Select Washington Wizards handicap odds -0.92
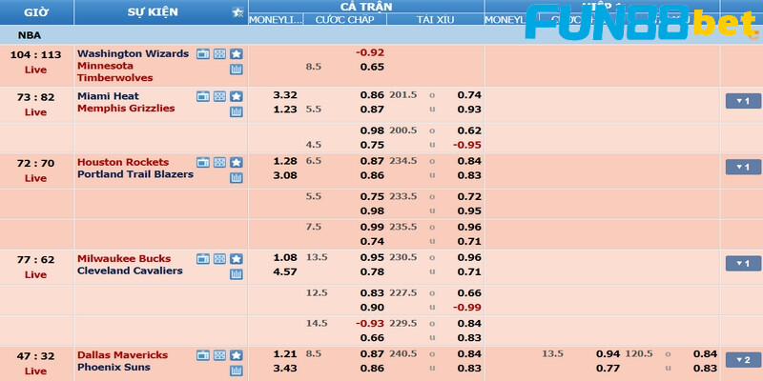The width and height of the screenshot is (763, 381). point(370,52)
